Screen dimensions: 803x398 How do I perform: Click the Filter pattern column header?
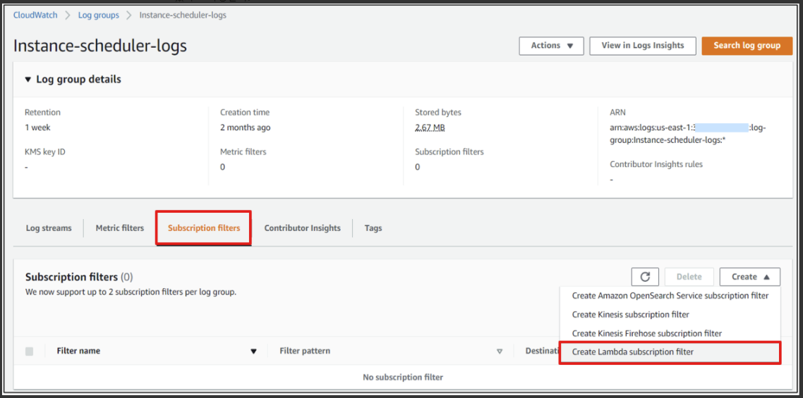[305, 352]
